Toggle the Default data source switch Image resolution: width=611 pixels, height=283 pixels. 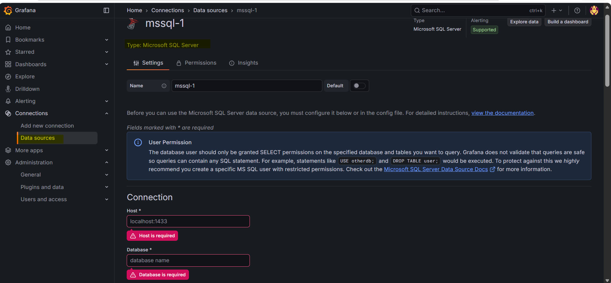point(359,86)
